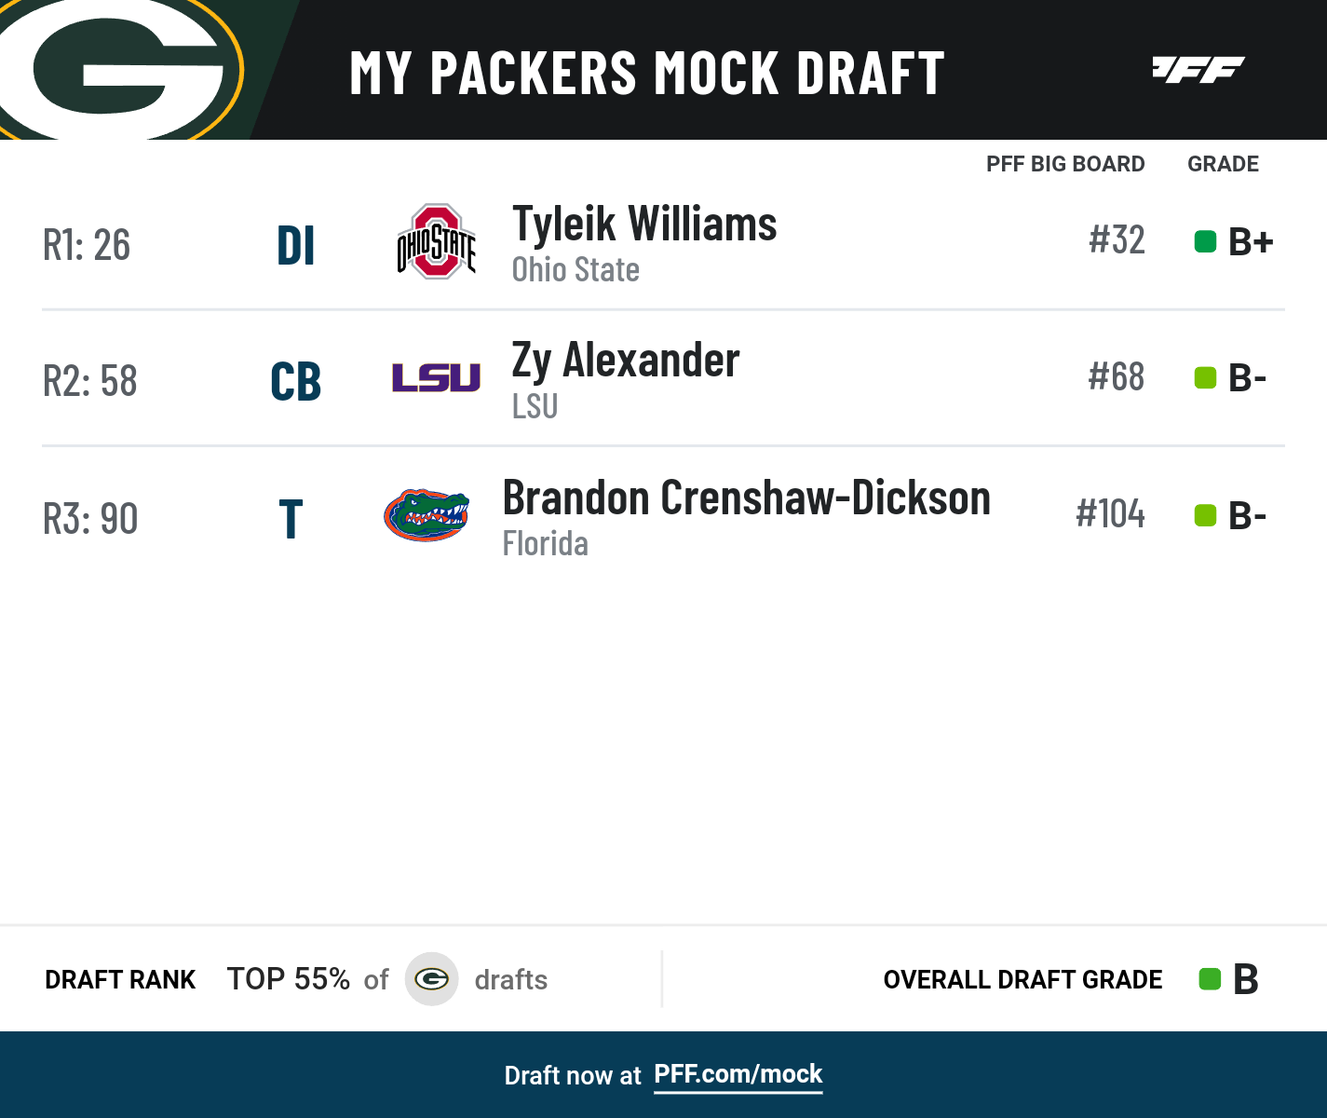The height and width of the screenshot is (1118, 1327).
Task: Click the CB position label
Action: [295, 382]
